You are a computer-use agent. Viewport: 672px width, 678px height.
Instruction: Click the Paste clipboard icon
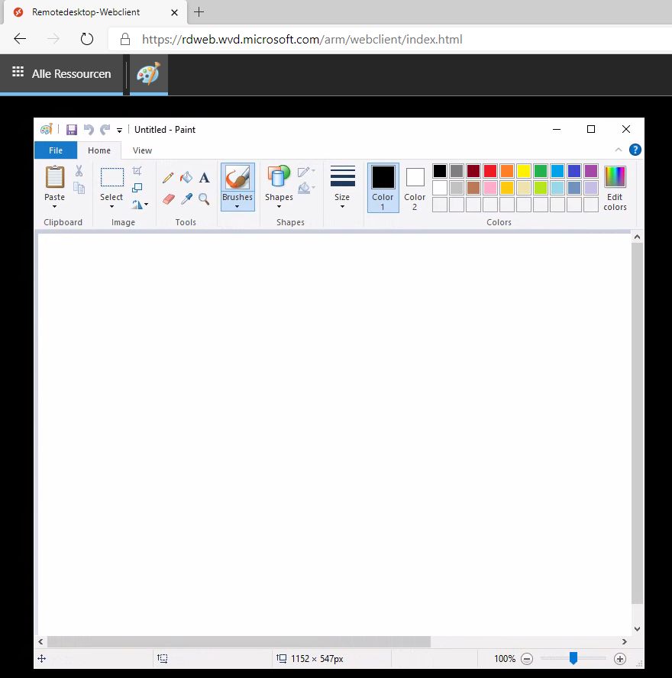click(55, 177)
